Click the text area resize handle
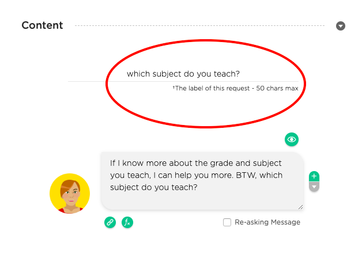The width and height of the screenshot is (362, 254). (x=300, y=207)
